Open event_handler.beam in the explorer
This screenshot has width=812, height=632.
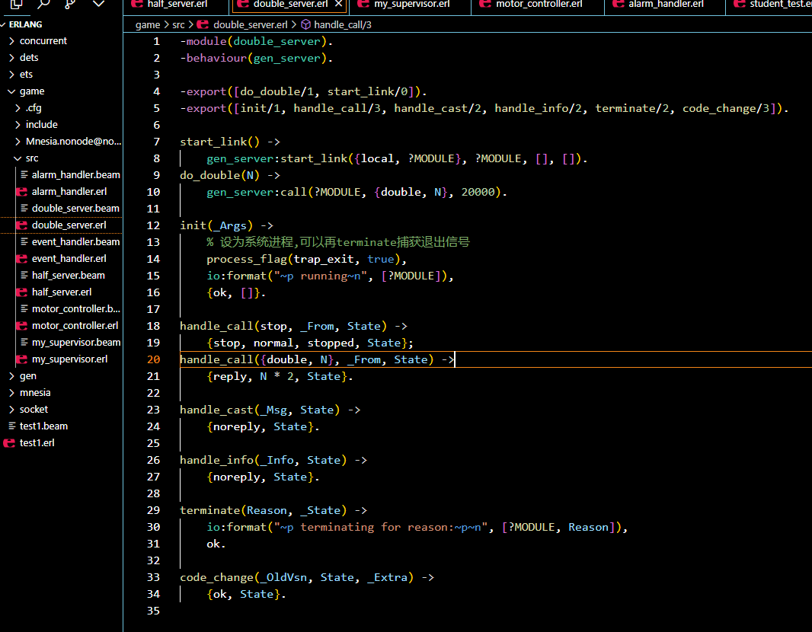pos(61,241)
